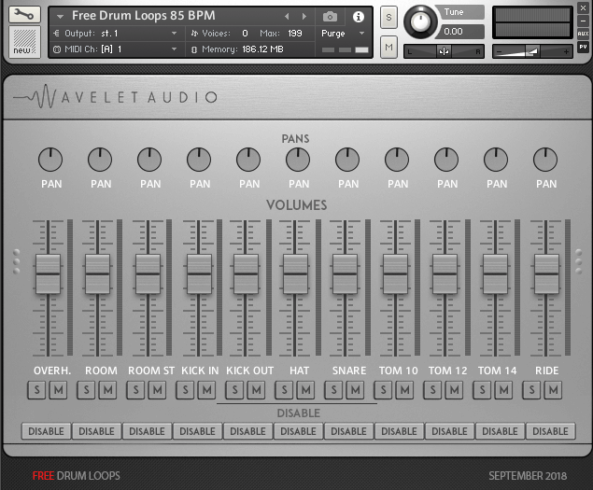Click the Tune knob
593x490 pixels.
click(420, 21)
